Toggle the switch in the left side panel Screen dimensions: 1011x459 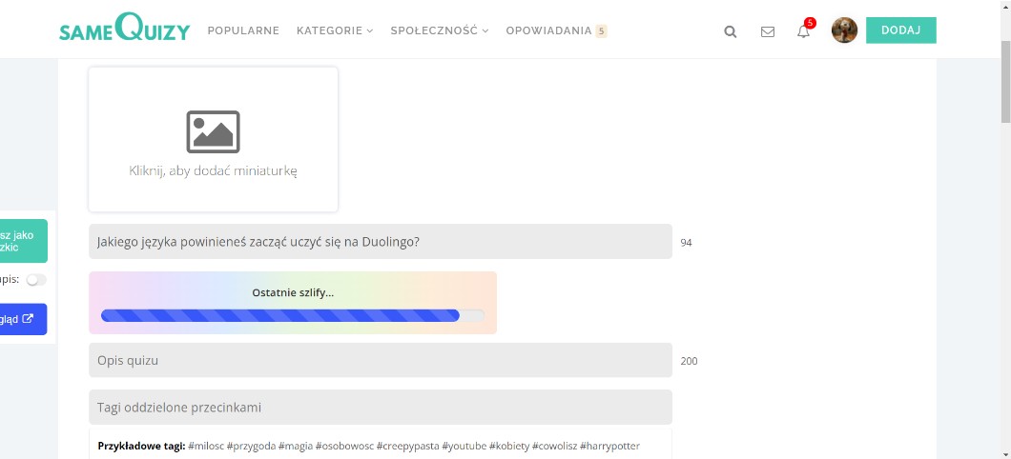36,280
